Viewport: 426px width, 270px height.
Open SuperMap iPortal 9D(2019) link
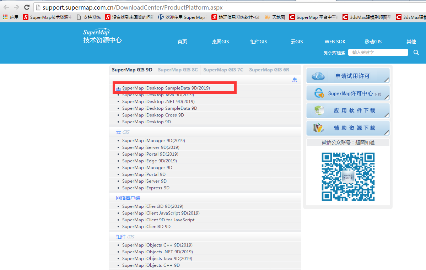click(x=150, y=154)
